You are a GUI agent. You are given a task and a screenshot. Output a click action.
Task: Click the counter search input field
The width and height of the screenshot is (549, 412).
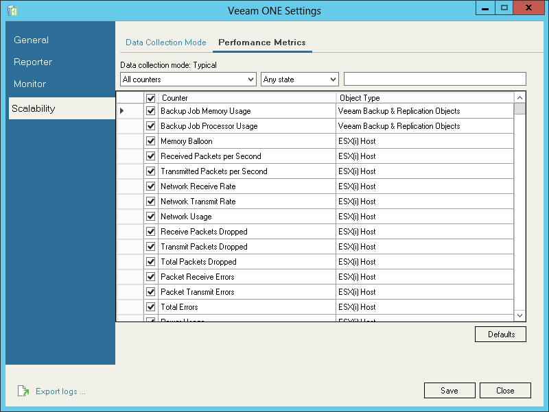435,79
